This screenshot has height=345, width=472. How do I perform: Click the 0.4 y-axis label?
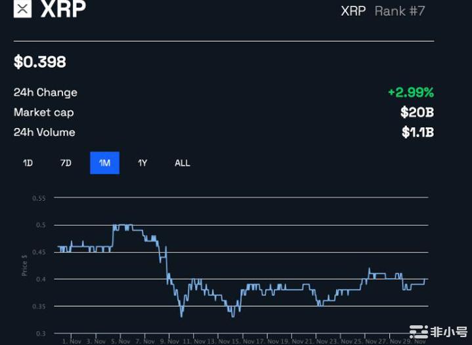pyautogui.click(x=41, y=279)
